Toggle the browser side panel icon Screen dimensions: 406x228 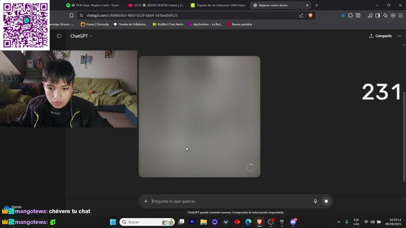[x=377, y=16]
